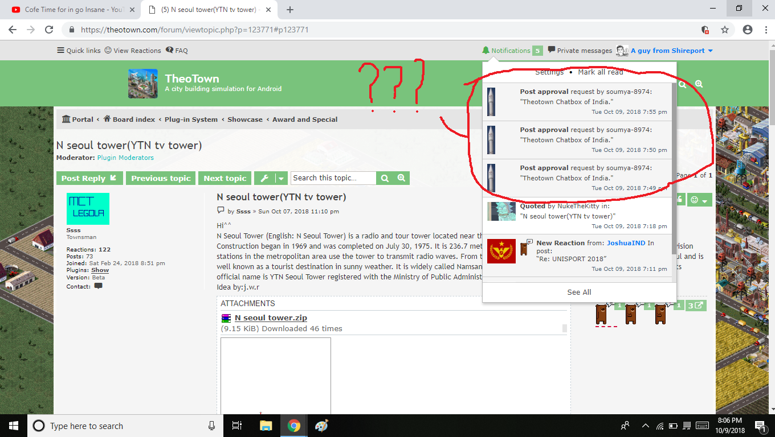Open Plug-in System breadcrumb
The height and width of the screenshot is (437, 775).
[191, 119]
